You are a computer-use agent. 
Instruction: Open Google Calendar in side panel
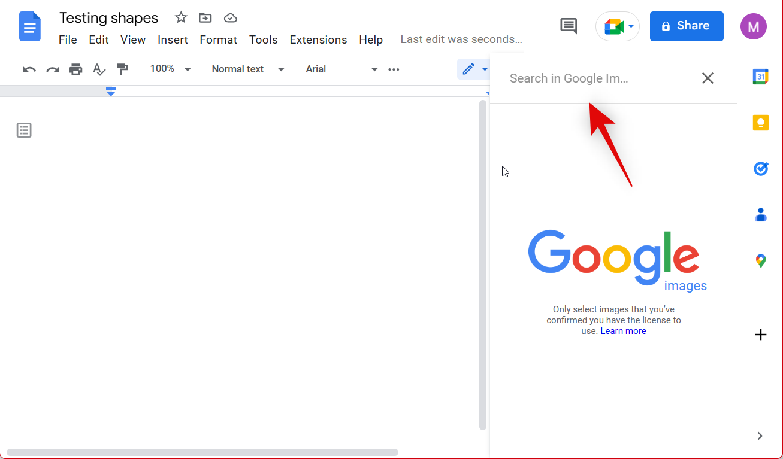(x=760, y=77)
